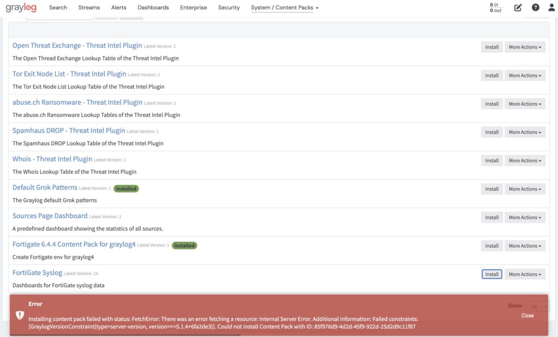Expand More Actions for Whois plugin
Screen dimensions: 558x337
pos(525,161)
